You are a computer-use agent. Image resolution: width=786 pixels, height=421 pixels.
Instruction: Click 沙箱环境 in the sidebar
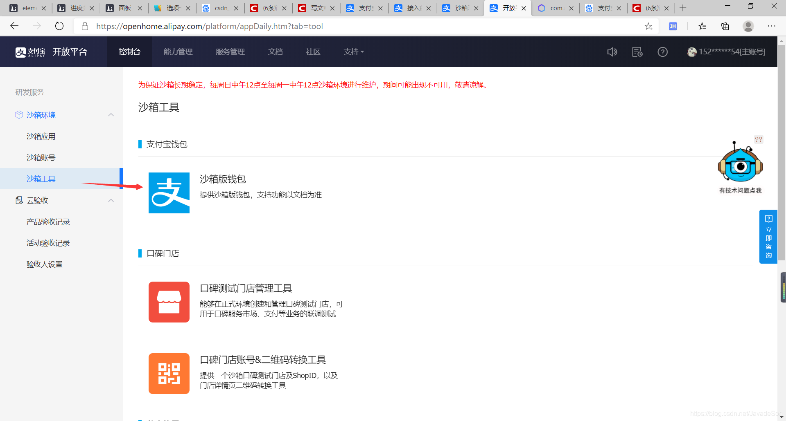[x=41, y=115]
